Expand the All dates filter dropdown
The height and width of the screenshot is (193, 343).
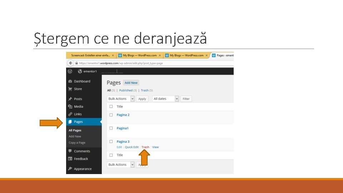pyautogui.click(x=165, y=99)
